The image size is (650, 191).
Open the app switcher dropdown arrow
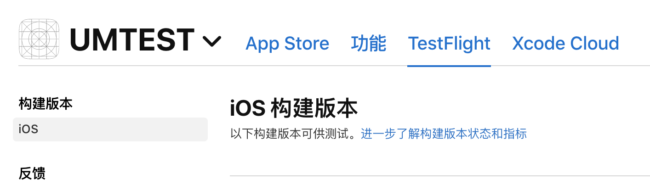coord(212,42)
